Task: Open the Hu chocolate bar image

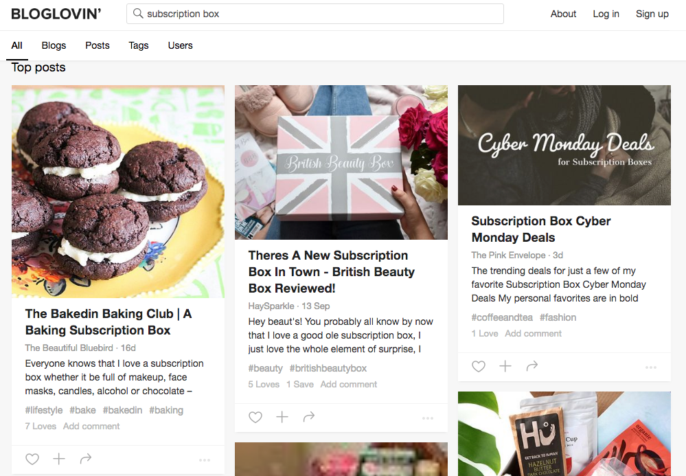Action: click(564, 433)
